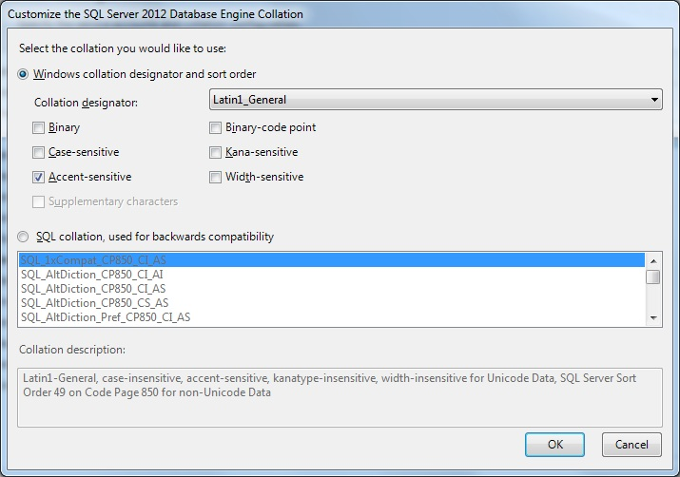680x477 pixels.
Task: Select SQL_AltDiction_CP850_CS_AS in the list
Action: click(x=332, y=303)
